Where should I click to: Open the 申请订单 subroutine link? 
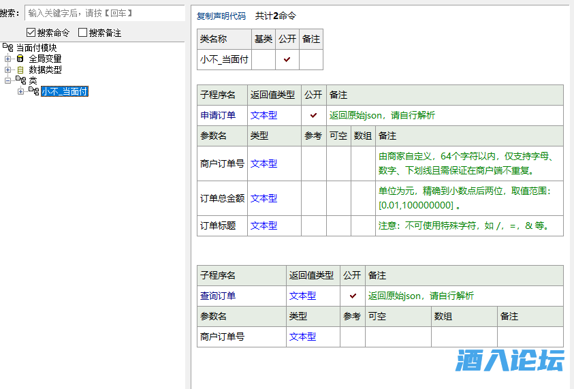pos(218,116)
